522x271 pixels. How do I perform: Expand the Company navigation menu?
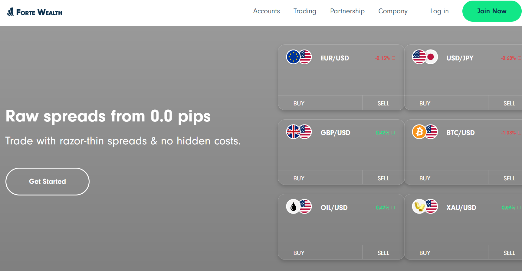393,11
